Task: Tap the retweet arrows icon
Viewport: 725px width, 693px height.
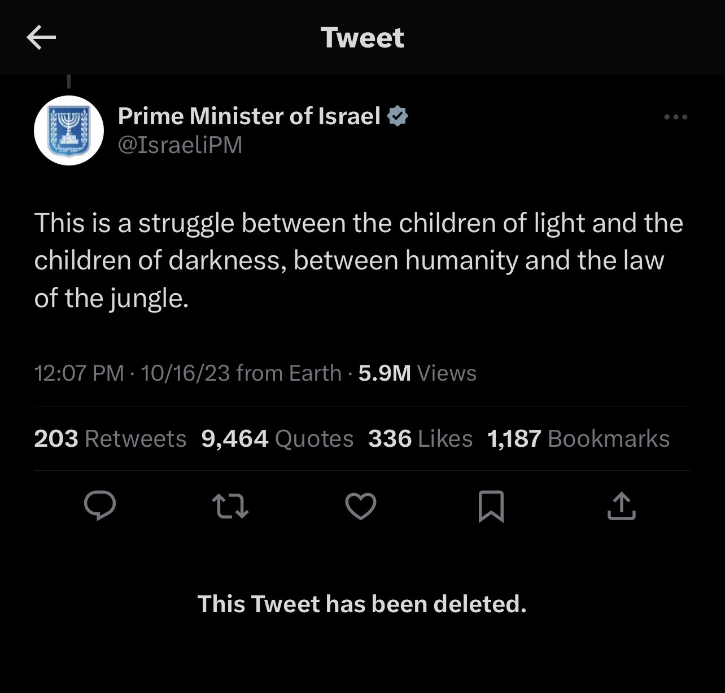Action: pos(230,505)
